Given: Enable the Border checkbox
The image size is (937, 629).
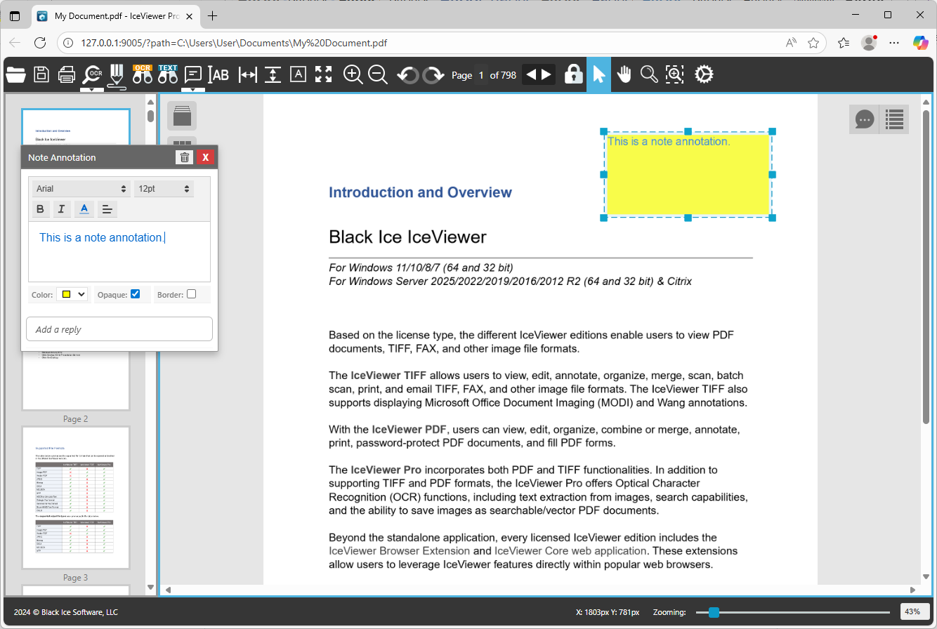Looking at the screenshot, I should pos(192,294).
